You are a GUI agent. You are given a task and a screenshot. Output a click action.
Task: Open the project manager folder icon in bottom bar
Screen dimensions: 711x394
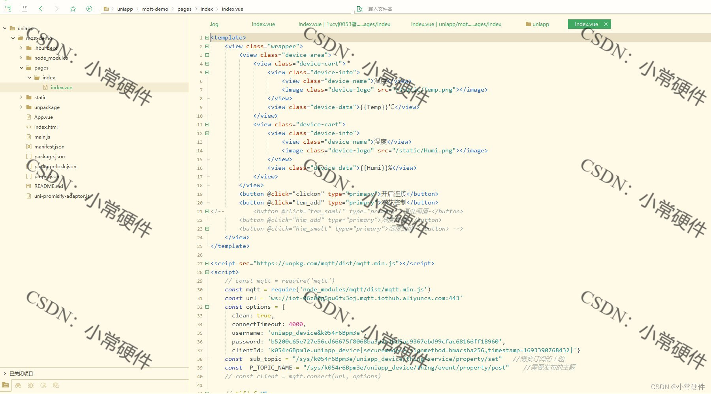click(6, 385)
